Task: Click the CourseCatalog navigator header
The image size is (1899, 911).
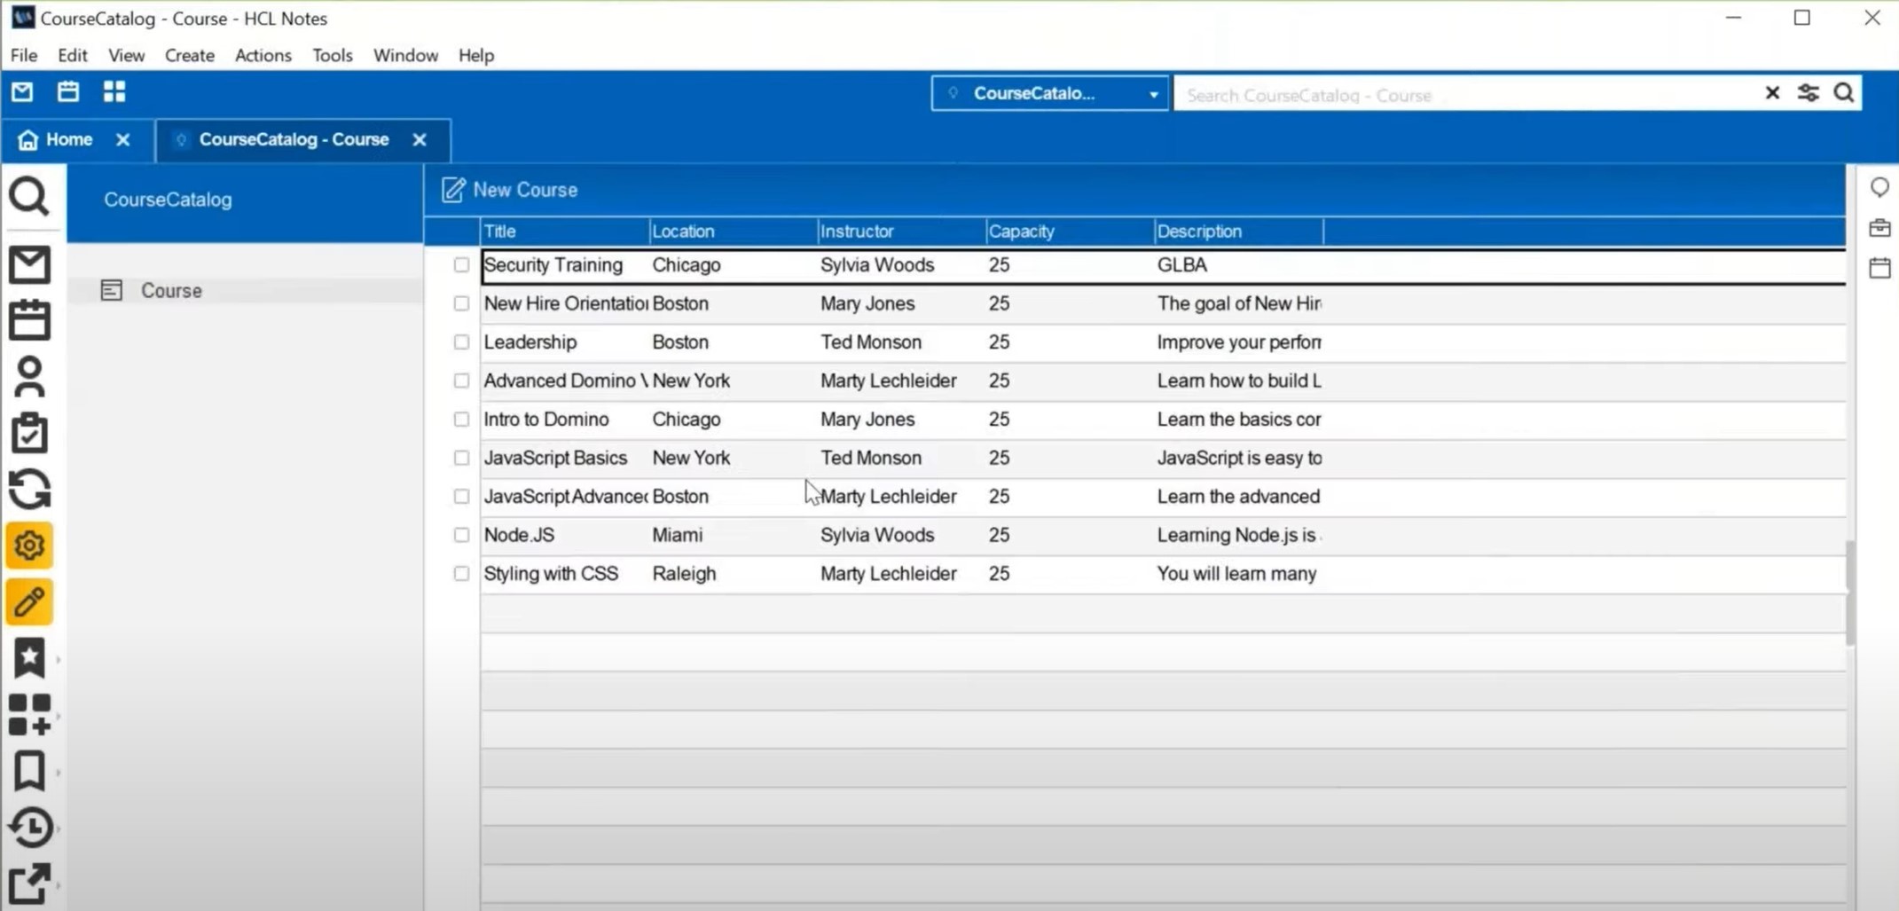Action: click(168, 200)
